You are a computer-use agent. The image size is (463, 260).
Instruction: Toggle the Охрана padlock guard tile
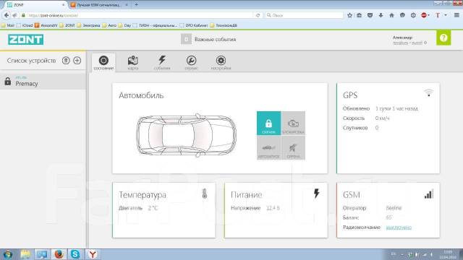(x=268, y=123)
